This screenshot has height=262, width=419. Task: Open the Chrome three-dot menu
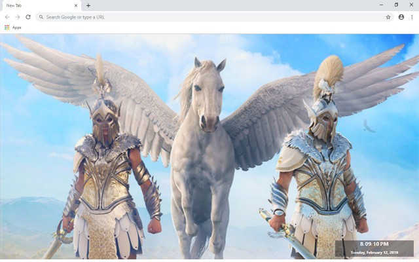point(412,17)
